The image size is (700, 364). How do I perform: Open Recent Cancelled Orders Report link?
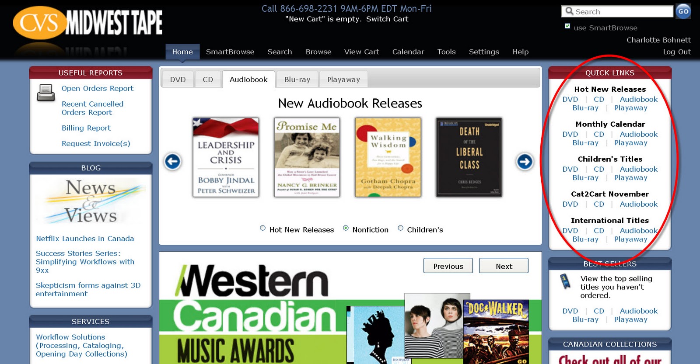93,108
